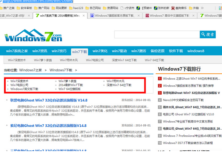Image resolution: width=222 pixels, height=159 pixels.
Task: Switch to Windows7 简体中文旗舰版下载 tab
Action: (x=169, y=15)
